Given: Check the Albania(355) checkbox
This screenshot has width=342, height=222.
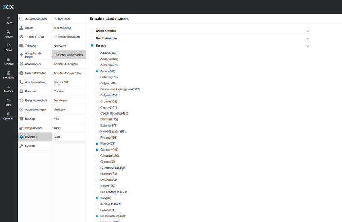Looking at the screenshot, I should tap(97, 53).
